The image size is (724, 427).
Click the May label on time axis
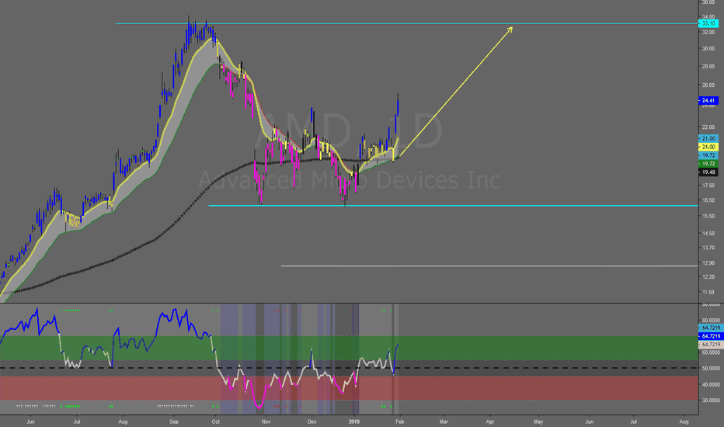(538, 422)
